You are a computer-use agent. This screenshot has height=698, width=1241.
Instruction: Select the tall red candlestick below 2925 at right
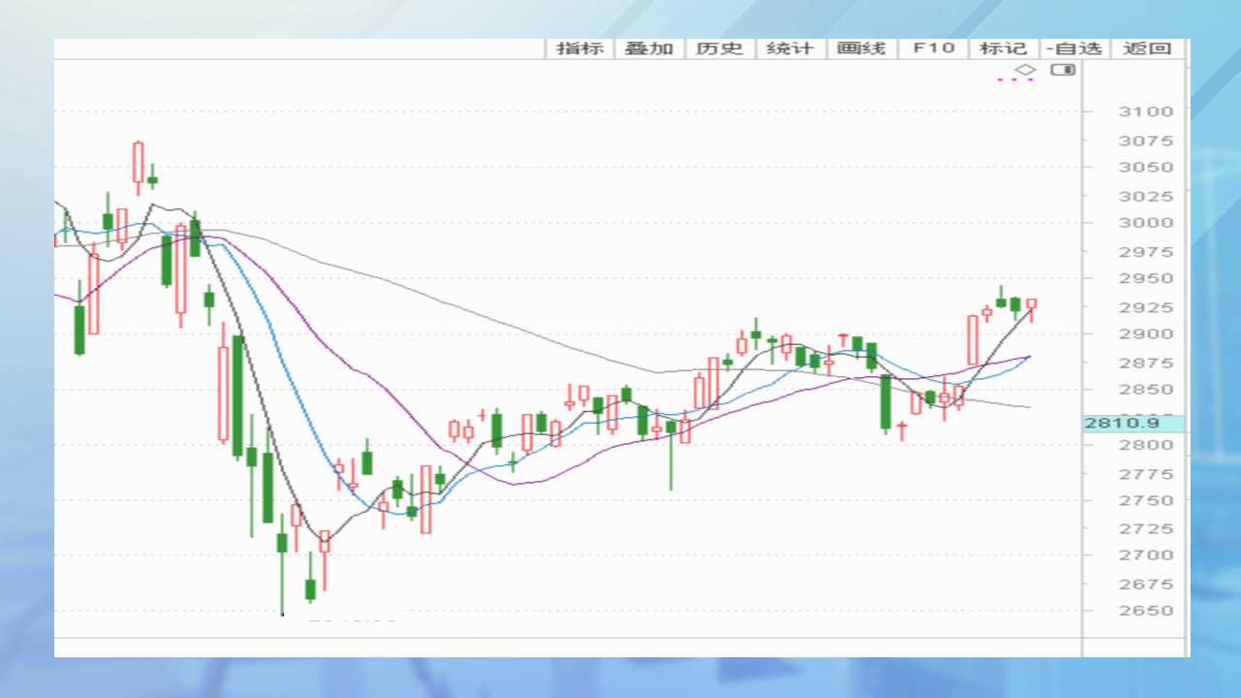(x=972, y=339)
